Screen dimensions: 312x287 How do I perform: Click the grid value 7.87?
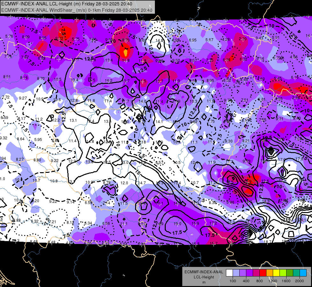(25, 57)
